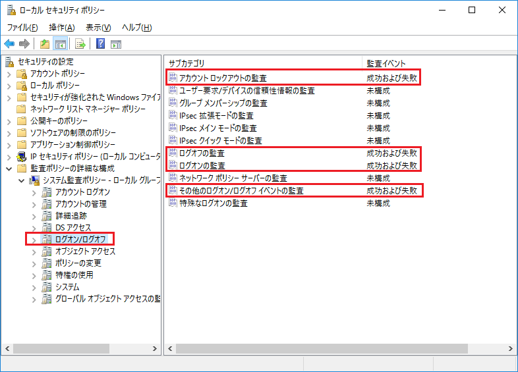
Task: Open help with the question mark icon
Action: coord(100,43)
